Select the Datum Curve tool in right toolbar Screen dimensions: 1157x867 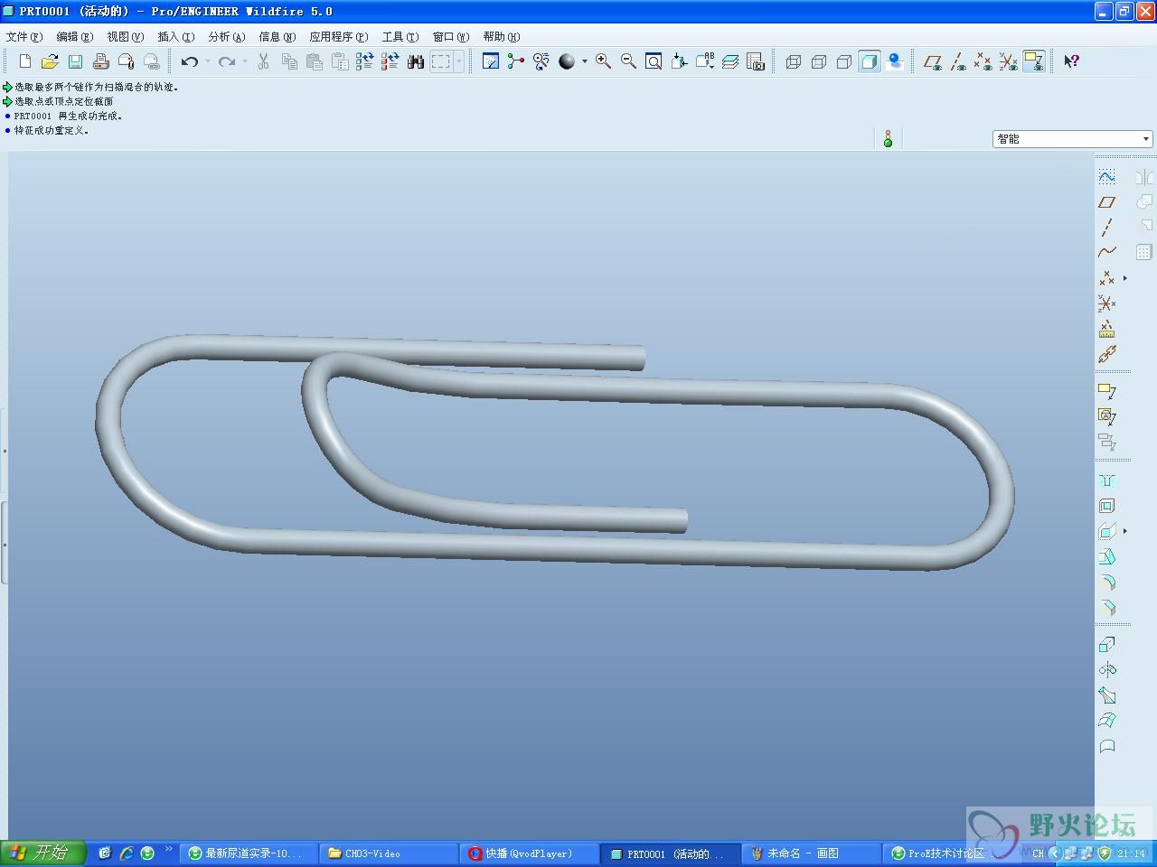[x=1107, y=252]
